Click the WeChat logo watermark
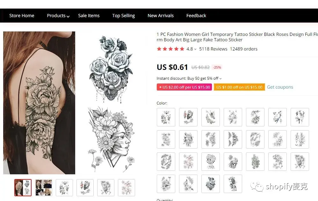 257,187
